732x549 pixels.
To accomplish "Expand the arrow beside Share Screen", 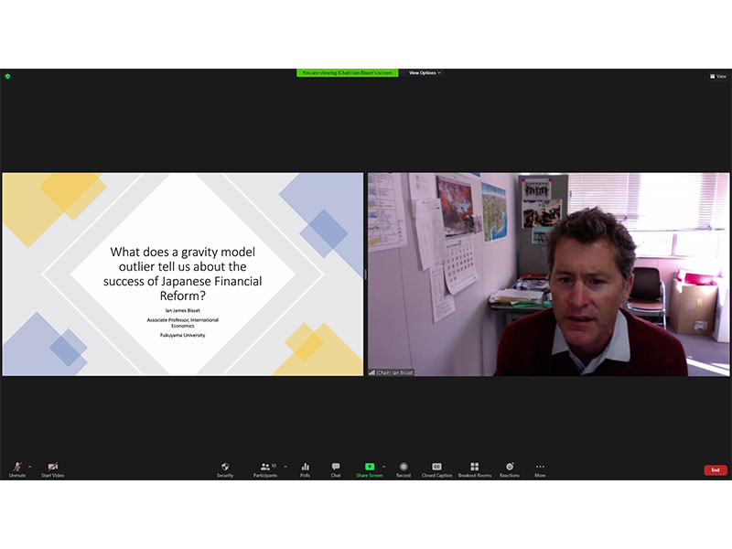I will pos(383,466).
